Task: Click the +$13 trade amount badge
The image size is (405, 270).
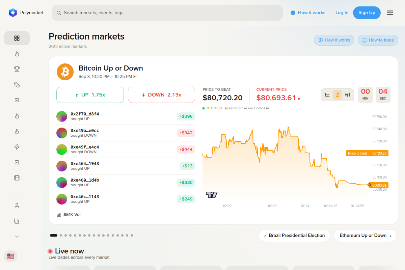Action: (x=187, y=166)
